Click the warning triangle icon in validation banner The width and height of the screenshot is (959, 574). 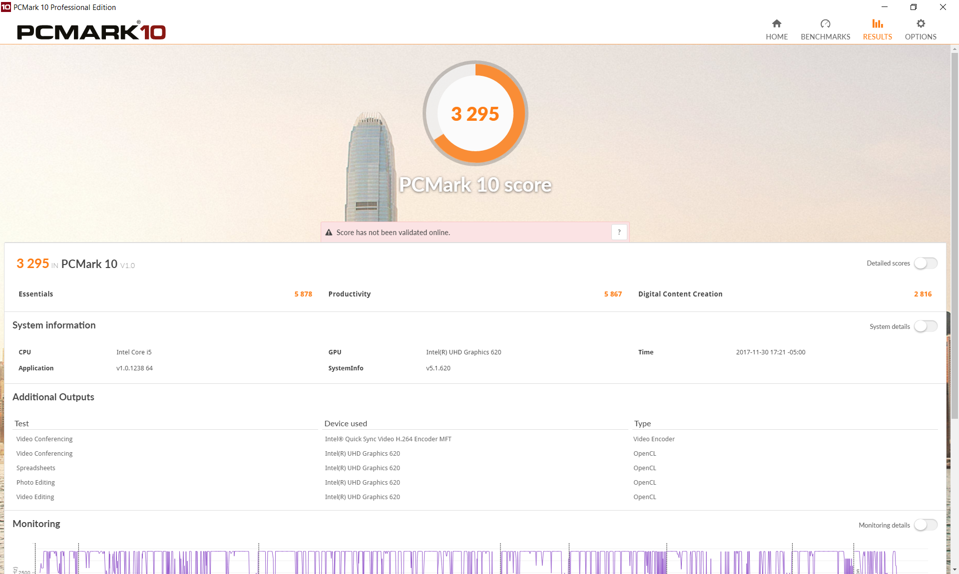(x=329, y=233)
